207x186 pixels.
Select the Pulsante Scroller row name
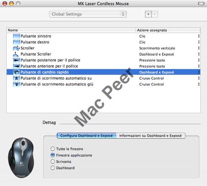[x=36, y=54]
